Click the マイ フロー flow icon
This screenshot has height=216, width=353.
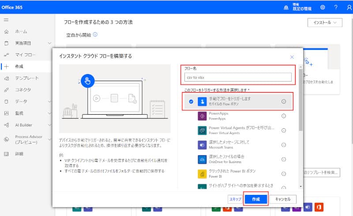pos(7,55)
